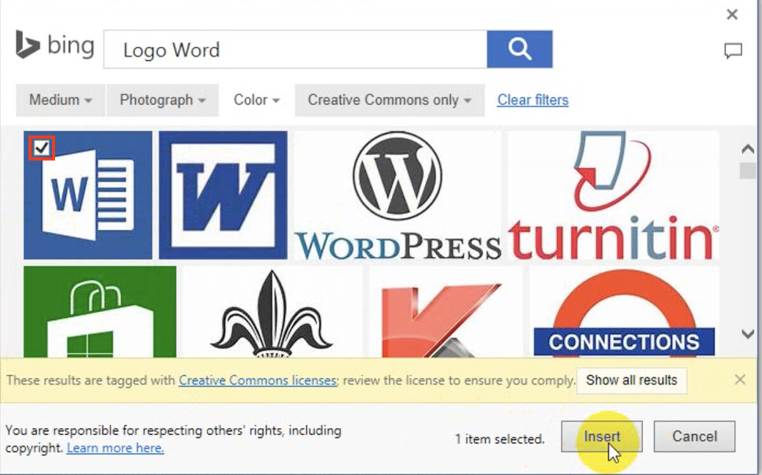762x475 pixels.
Task: Dismiss the Creative Commons notice bar
Action: pyautogui.click(x=740, y=380)
